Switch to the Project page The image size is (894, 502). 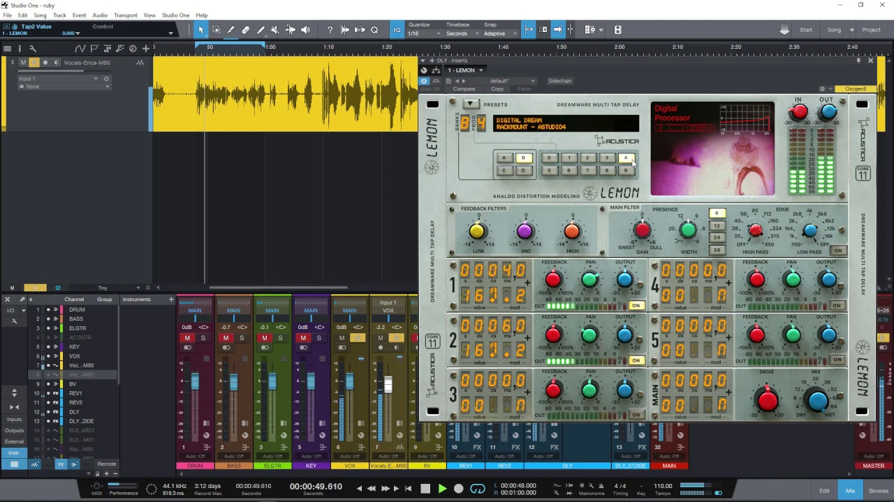pos(871,30)
